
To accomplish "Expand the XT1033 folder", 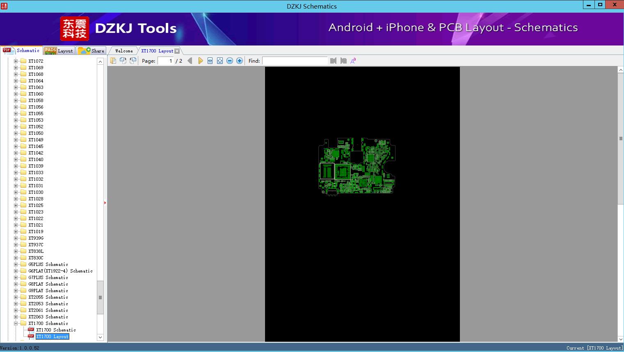I will [16, 173].
